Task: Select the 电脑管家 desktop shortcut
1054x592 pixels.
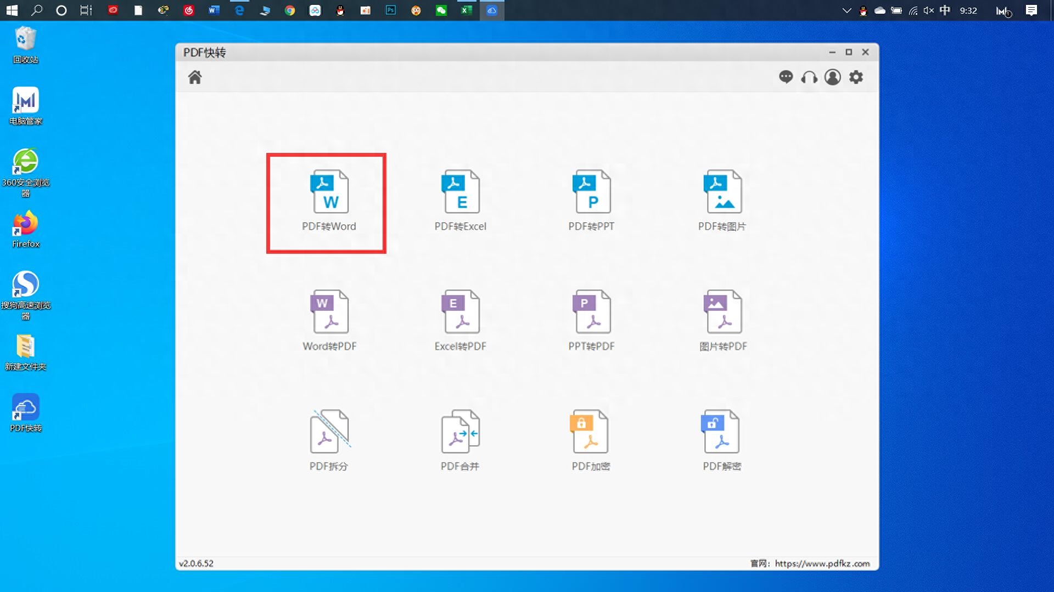Action: click(26, 106)
